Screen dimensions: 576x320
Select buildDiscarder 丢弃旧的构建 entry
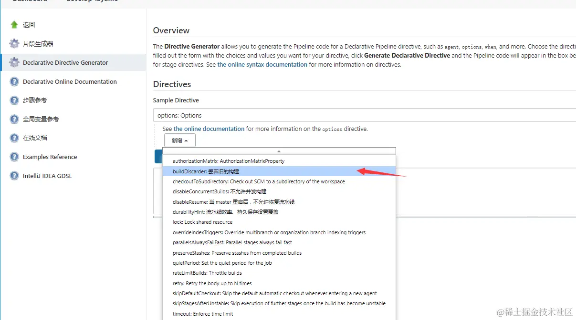point(279,171)
